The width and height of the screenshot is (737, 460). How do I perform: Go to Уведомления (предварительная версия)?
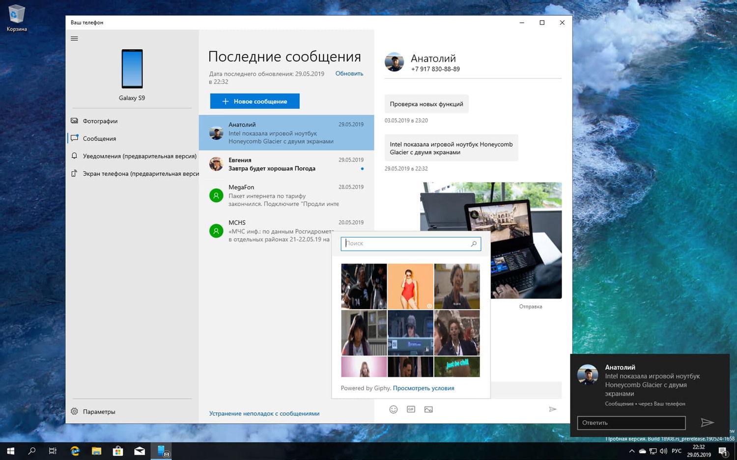pyautogui.click(x=139, y=156)
